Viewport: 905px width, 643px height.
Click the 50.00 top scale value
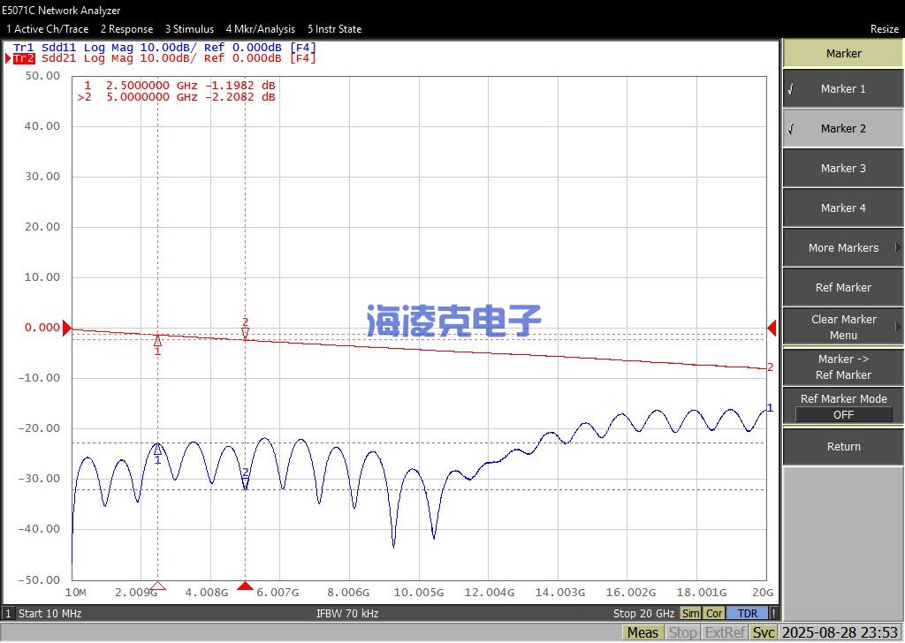click(42, 76)
